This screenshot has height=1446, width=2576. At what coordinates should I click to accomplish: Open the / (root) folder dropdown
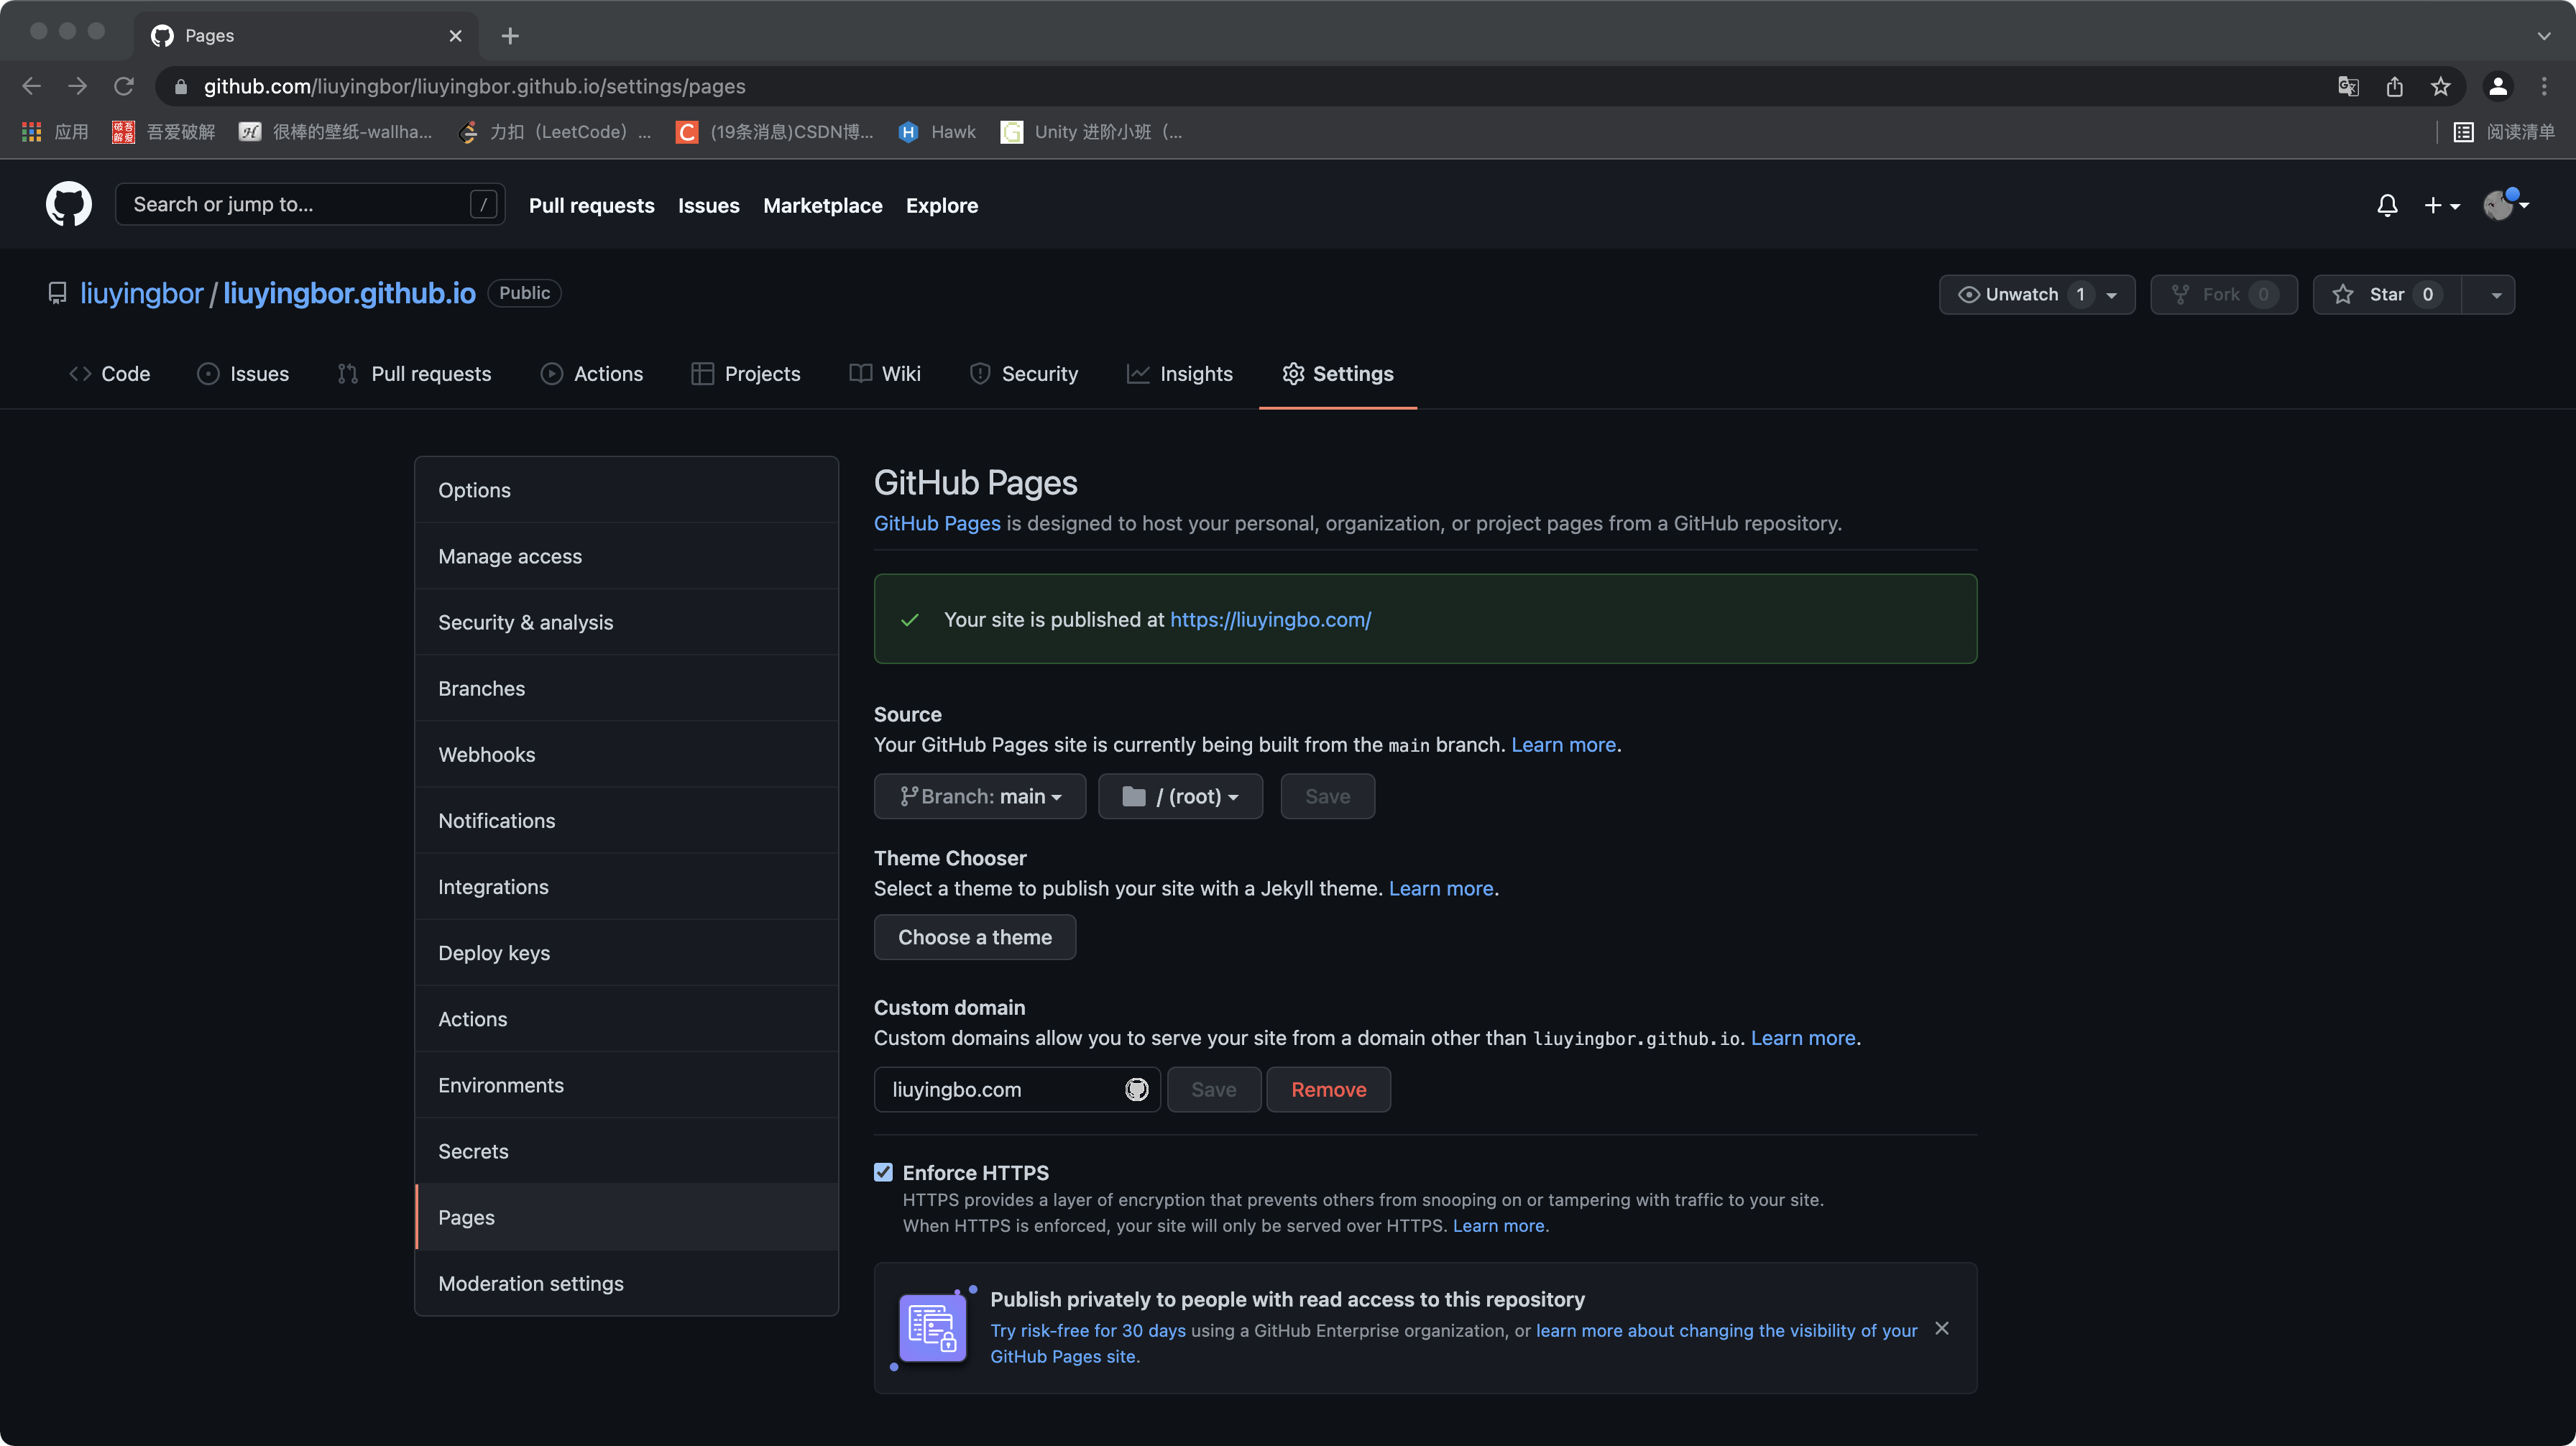1180,796
